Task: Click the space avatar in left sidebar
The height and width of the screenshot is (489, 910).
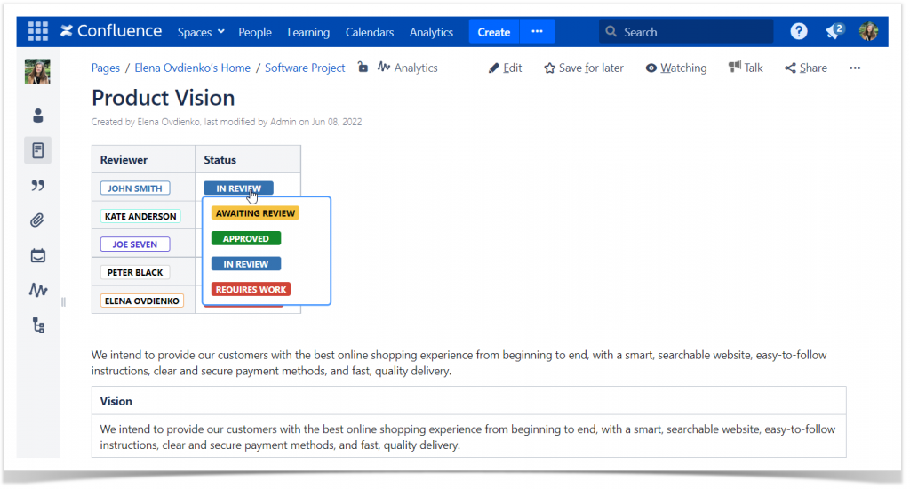Action: 37,72
